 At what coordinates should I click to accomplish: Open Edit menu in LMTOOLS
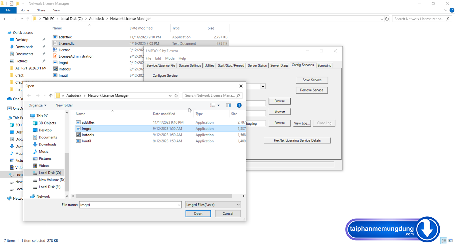click(x=158, y=58)
